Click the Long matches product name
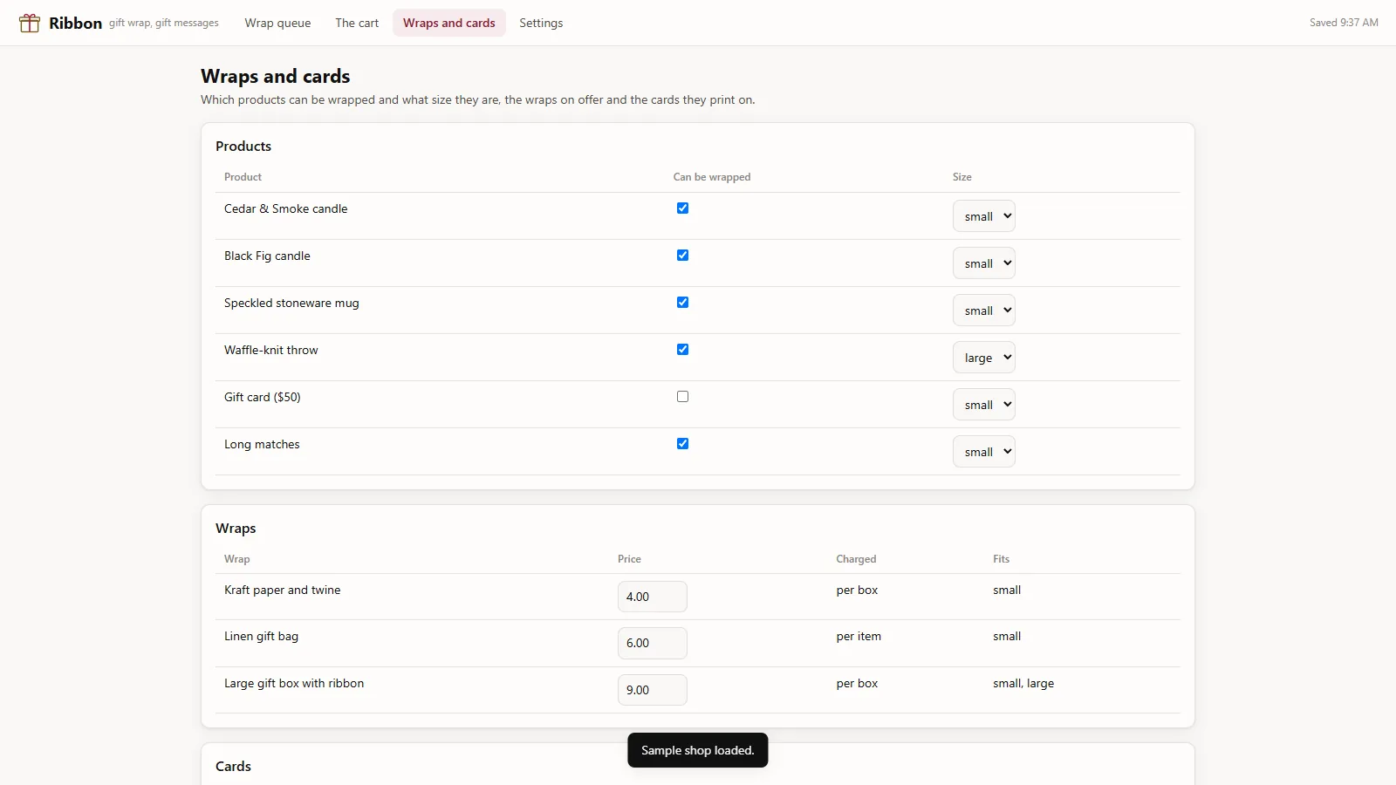This screenshot has height=785, width=1396. 262,445
